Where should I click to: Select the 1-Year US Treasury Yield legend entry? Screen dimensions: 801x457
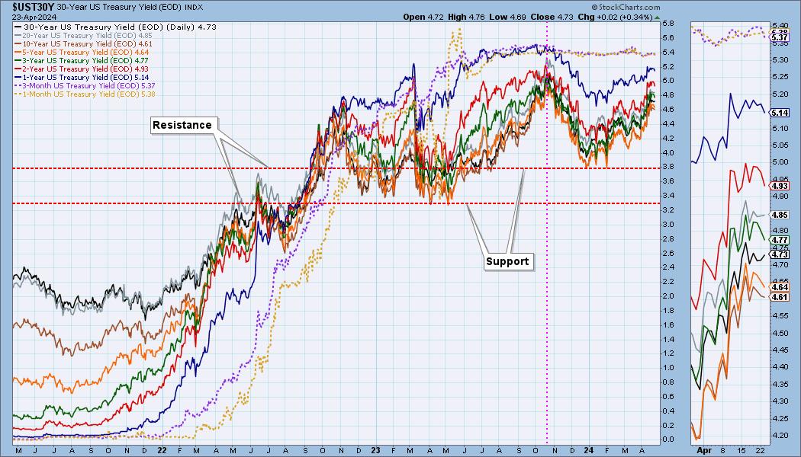[82, 78]
